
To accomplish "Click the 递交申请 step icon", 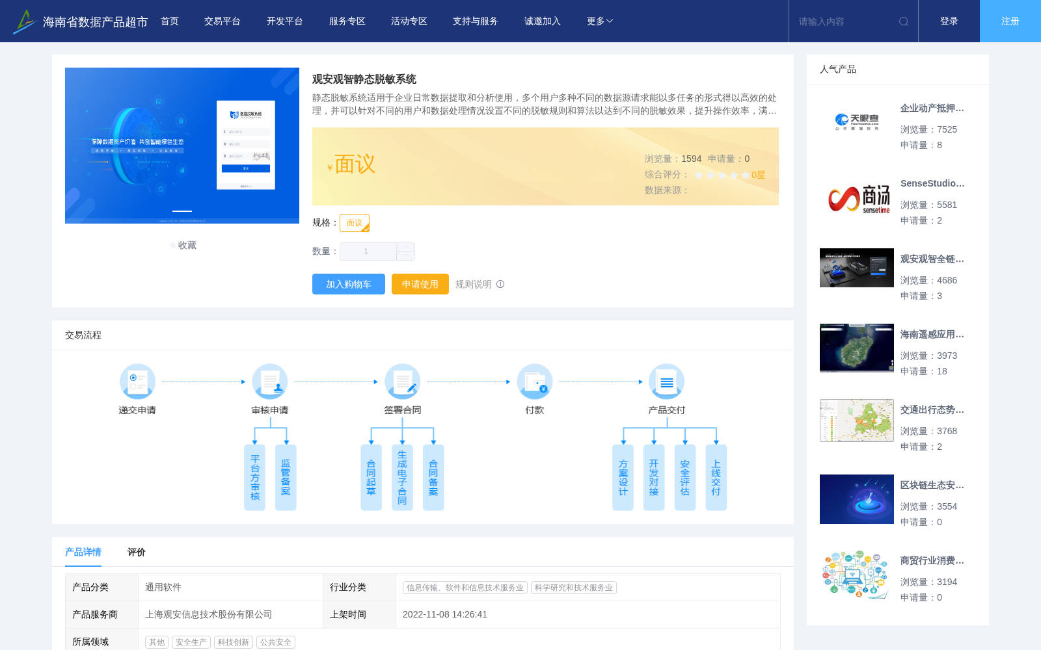I will click(137, 382).
